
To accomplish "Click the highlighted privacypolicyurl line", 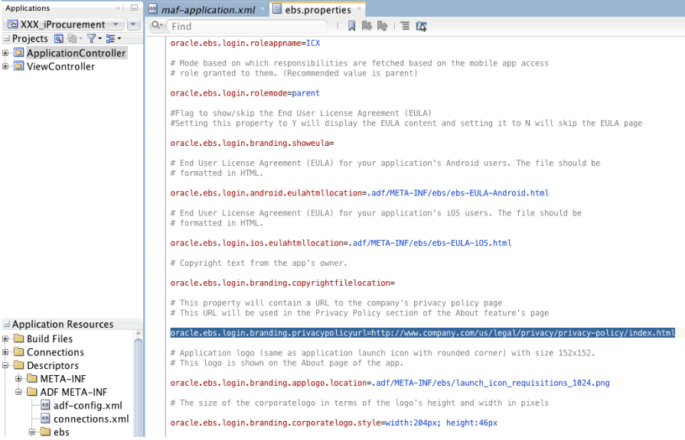I will (x=422, y=333).
